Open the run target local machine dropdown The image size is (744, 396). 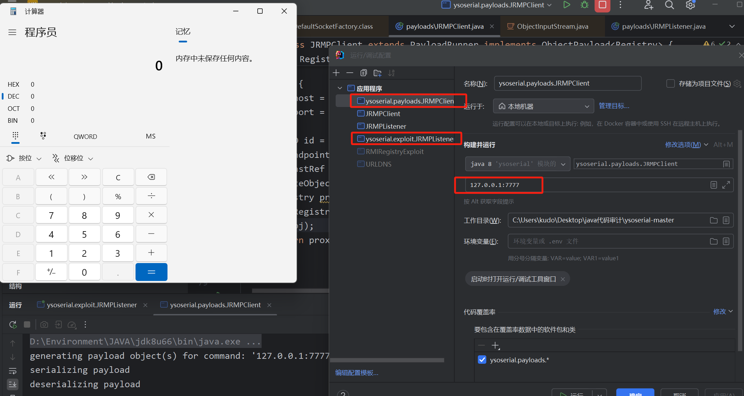click(x=543, y=106)
